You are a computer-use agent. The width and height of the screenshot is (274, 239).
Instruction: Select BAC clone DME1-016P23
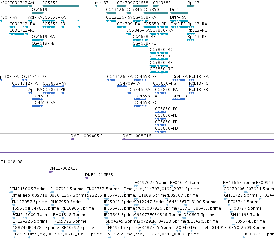(x=99, y=175)
